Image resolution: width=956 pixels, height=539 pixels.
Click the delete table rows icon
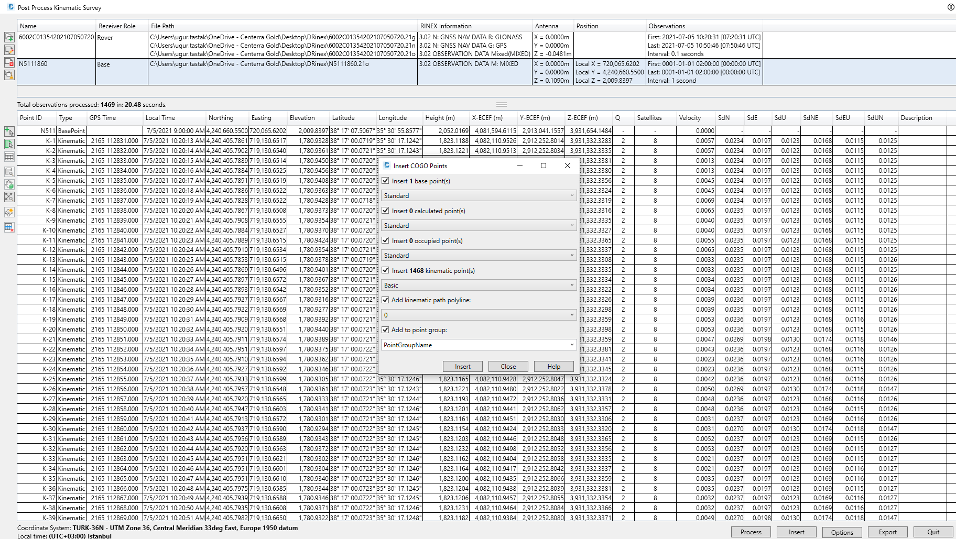click(x=9, y=227)
